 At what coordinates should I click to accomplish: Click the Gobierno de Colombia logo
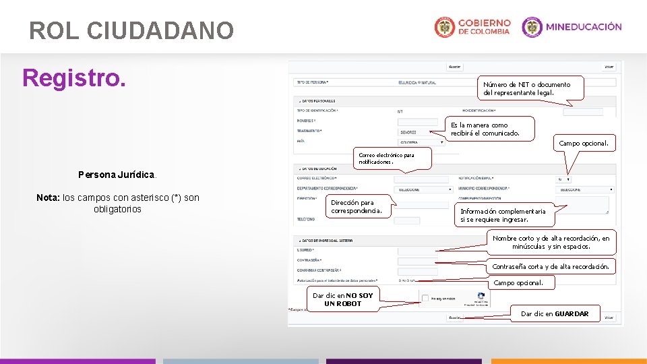point(472,27)
